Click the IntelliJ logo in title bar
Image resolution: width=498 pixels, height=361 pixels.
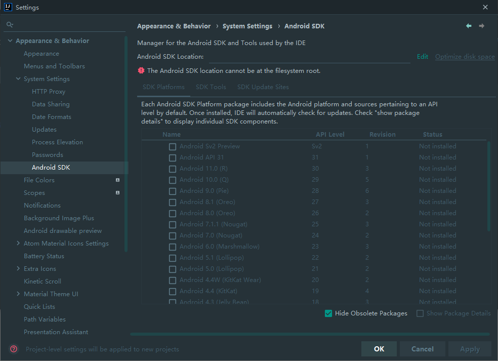pos(8,7)
